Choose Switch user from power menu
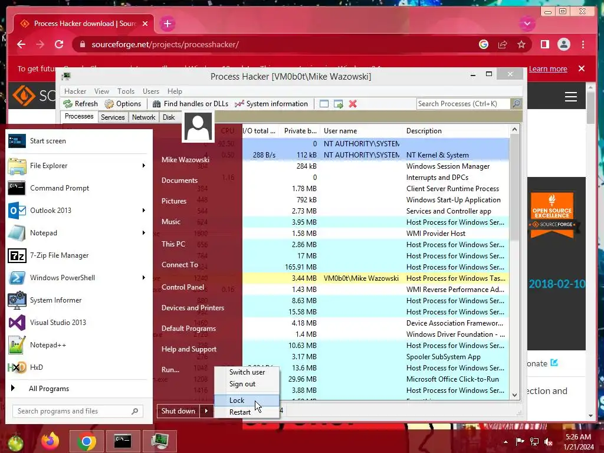 pyautogui.click(x=247, y=372)
